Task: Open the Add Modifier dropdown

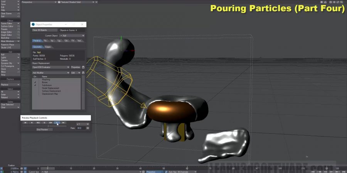Action: click(x=51, y=73)
